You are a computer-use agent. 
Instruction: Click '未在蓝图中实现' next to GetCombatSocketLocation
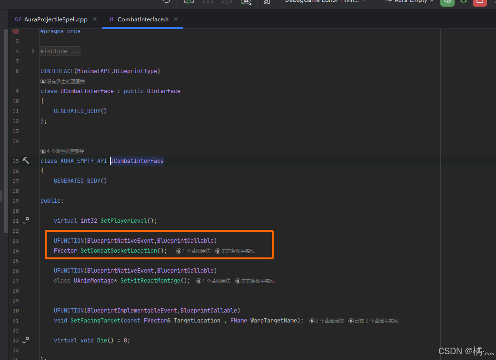(x=235, y=251)
